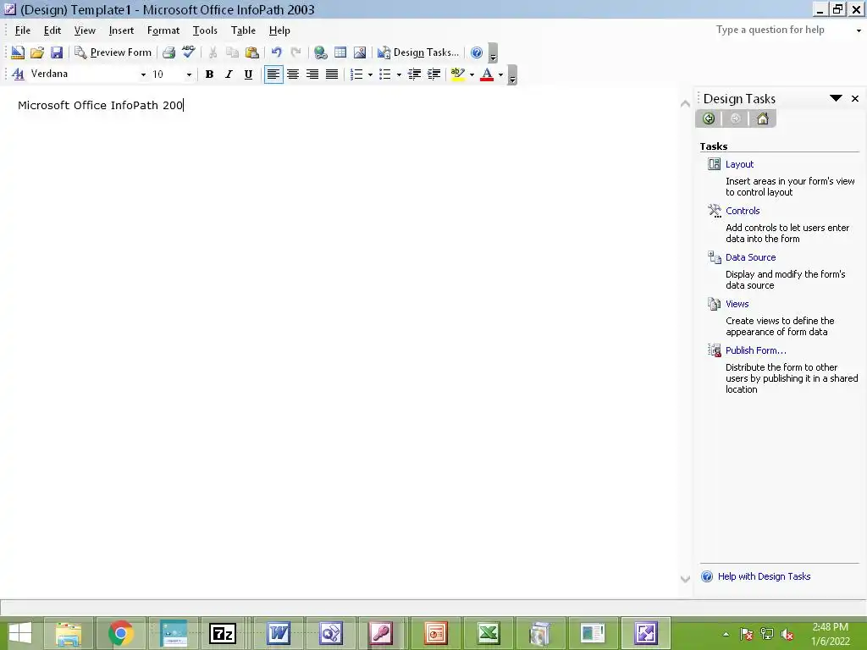Open the Format menu

click(x=163, y=30)
